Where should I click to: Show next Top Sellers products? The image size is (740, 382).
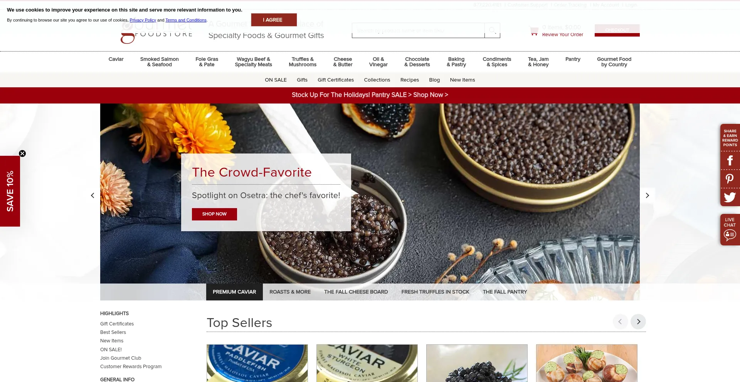click(x=638, y=322)
